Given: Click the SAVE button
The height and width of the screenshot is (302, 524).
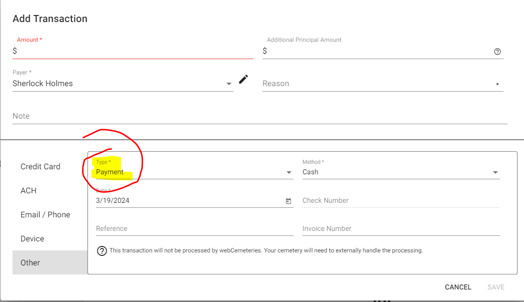Looking at the screenshot, I should click(495, 287).
